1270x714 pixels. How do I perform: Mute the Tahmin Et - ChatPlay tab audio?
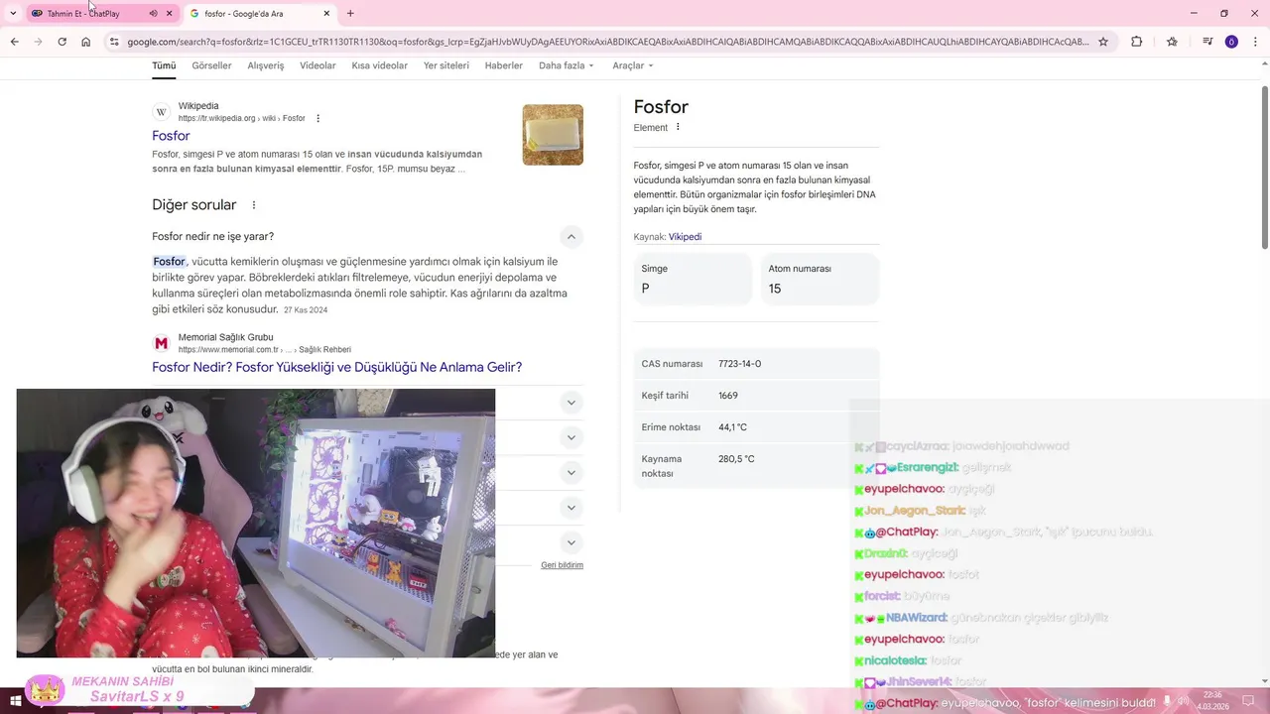click(x=153, y=13)
